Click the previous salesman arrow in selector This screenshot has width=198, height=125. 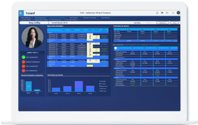(149, 23)
